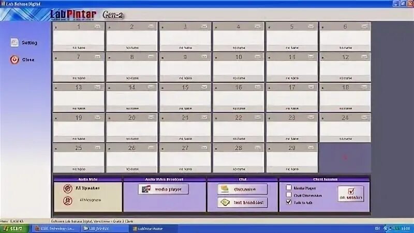Screen dimensions: 414x233
Task: Open the Media Player button
Action: pyautogui.click(x=163, y=189)
